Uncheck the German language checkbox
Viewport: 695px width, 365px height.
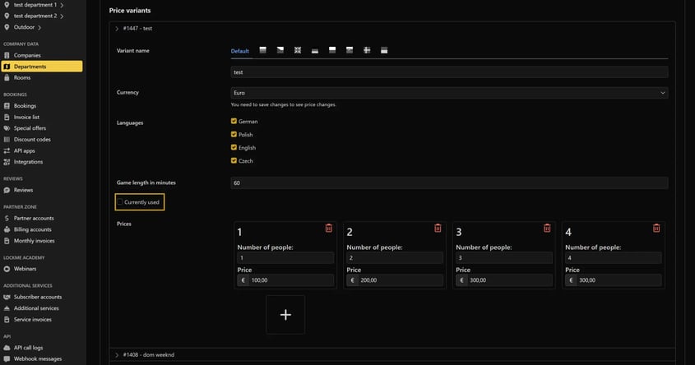(x=234, y=122)
